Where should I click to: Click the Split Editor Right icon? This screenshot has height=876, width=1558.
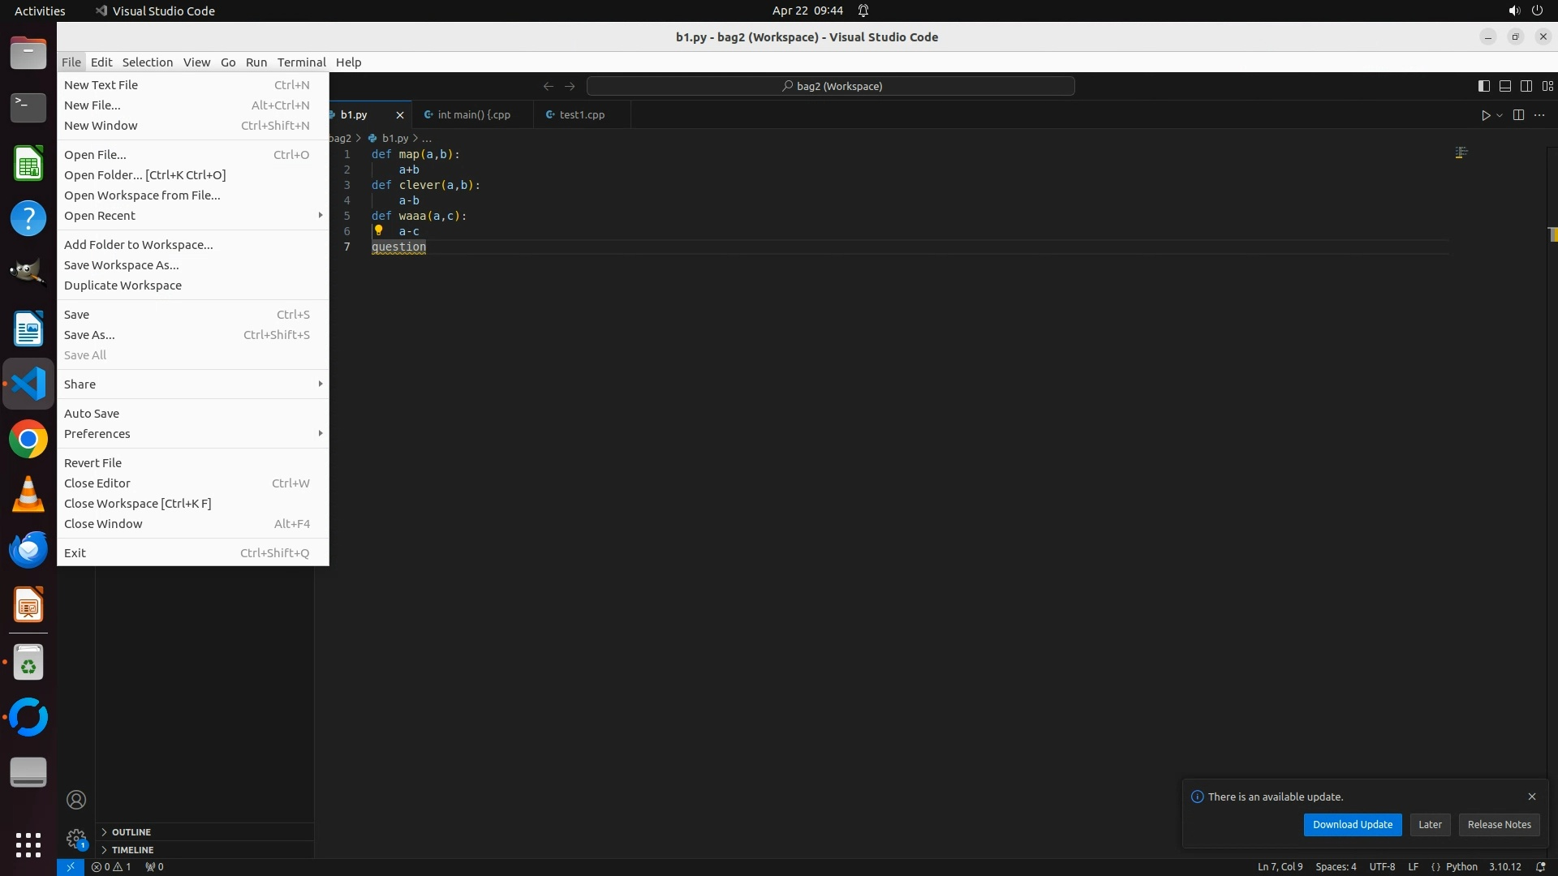[x=1518, y=115]
